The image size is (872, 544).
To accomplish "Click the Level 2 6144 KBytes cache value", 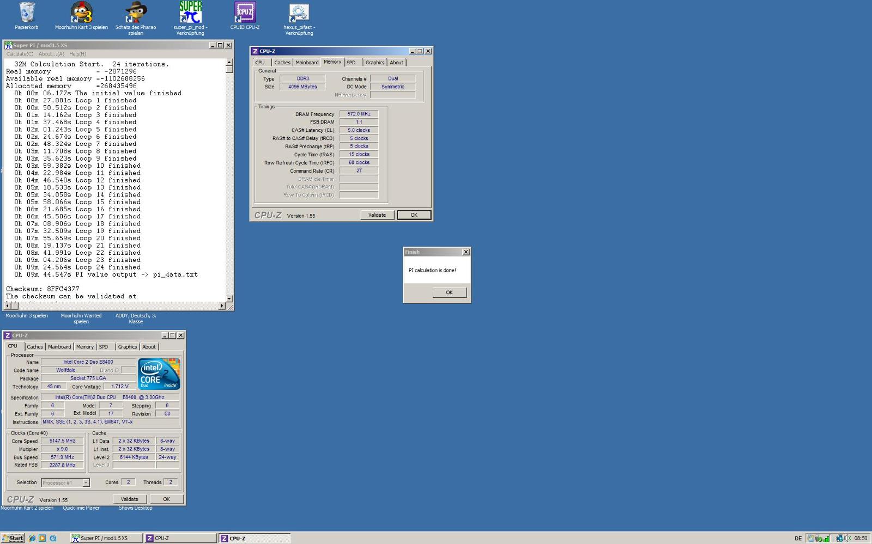I will pos(134,457).
